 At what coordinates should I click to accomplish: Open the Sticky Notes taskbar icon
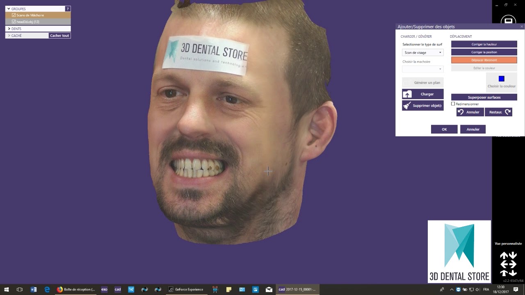click(228, 289)
